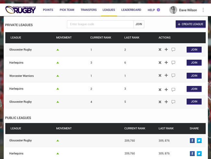
Task: Click plus icon for private Harlequins ranked 2
Action: [x=166, y=90]
